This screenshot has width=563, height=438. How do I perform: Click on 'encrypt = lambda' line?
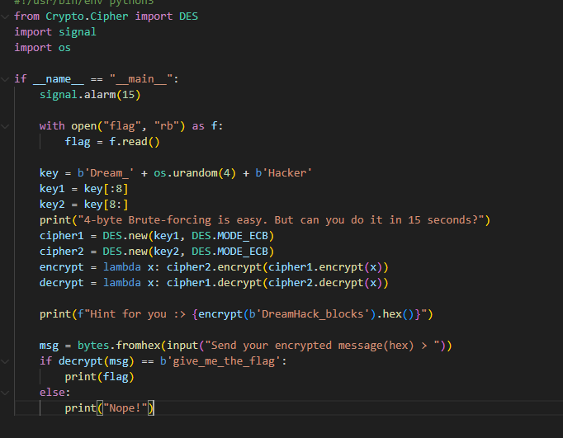point(214,267)
